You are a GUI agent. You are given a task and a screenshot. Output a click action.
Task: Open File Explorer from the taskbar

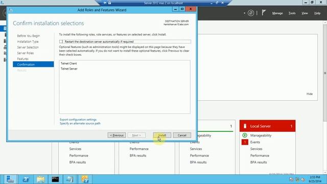point(41,179)
